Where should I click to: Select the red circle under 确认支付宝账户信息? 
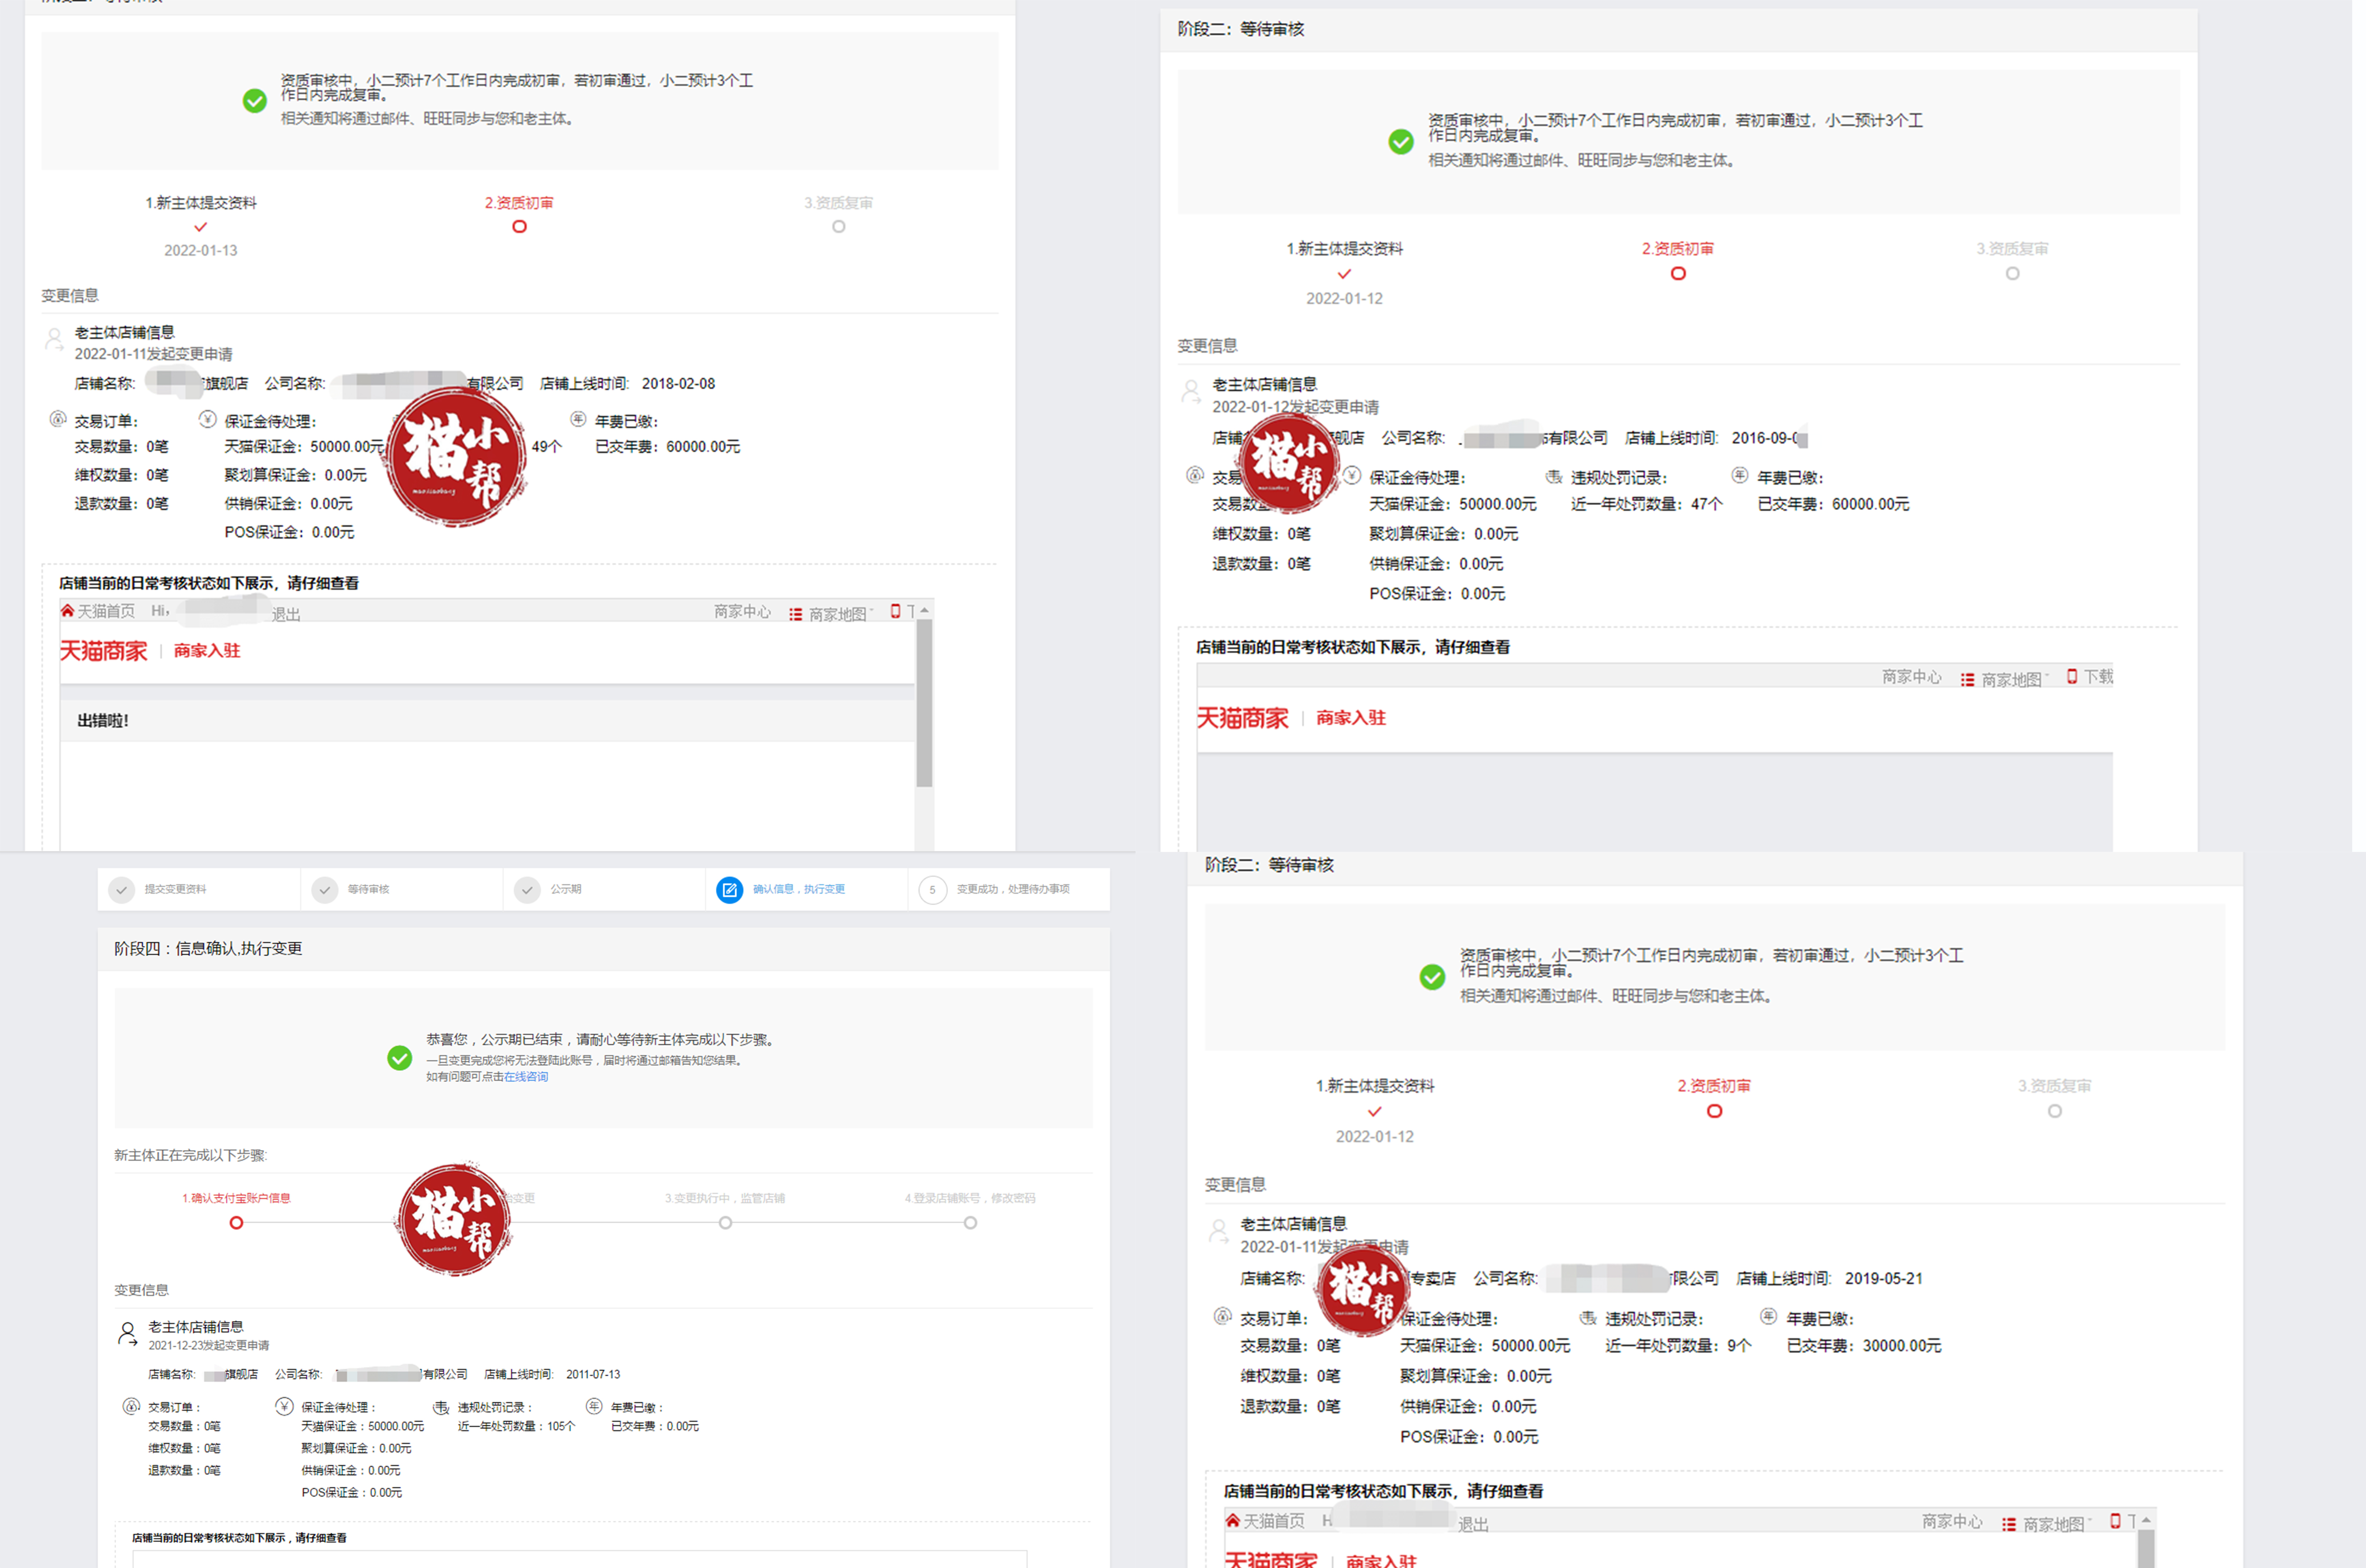pos(236,1223)
